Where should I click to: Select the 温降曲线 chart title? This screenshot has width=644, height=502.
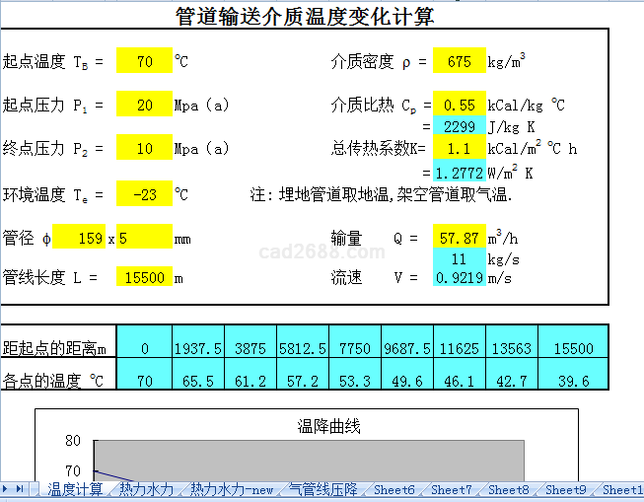point(329,426)
